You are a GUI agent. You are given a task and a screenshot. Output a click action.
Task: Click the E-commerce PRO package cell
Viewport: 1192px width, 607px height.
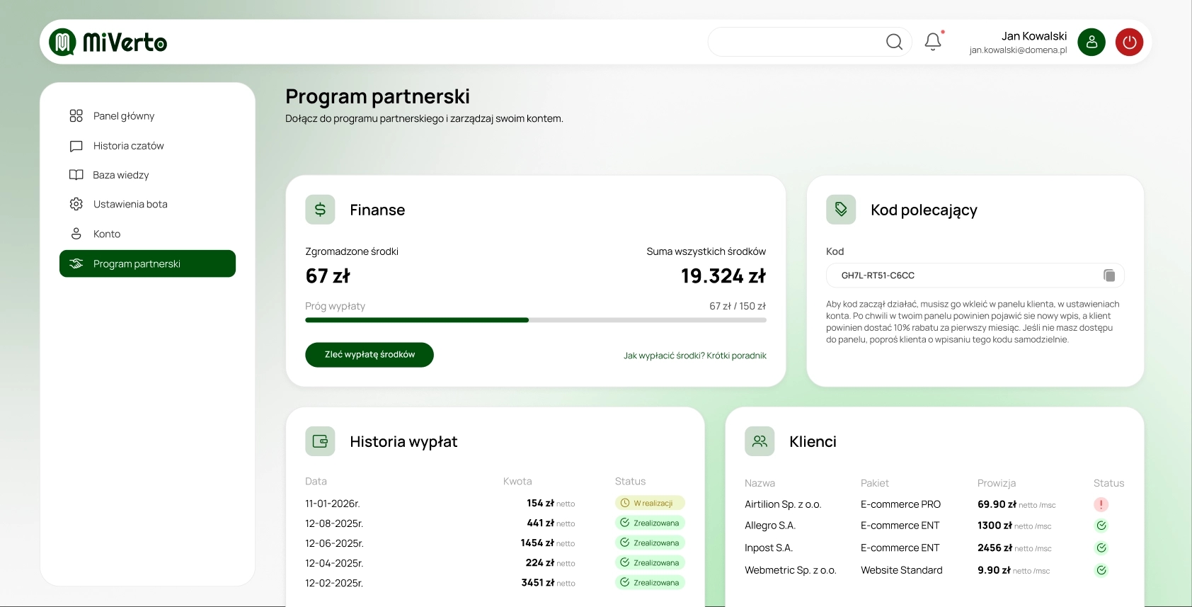900,504
